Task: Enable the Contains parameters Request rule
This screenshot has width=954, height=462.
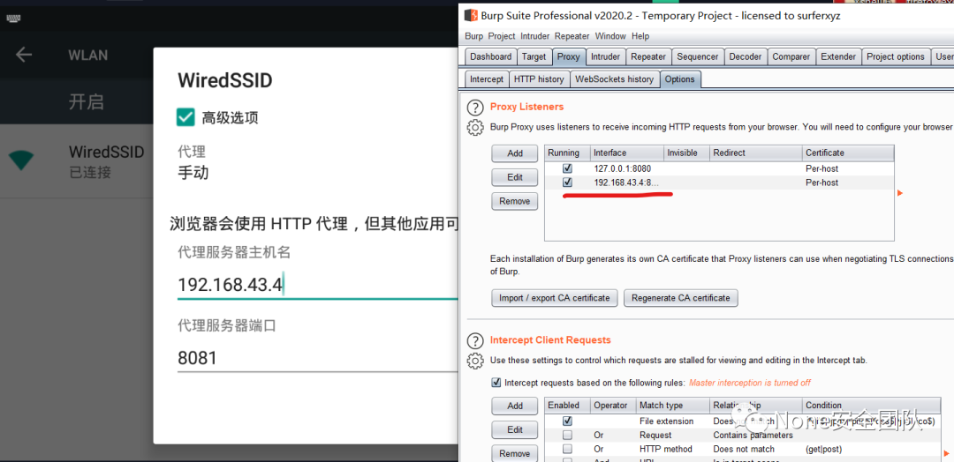Action: pos(567,435)
